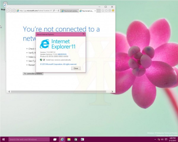Click the shield icon beside the checkbox
178x142 pixels.
pos(41,60)
